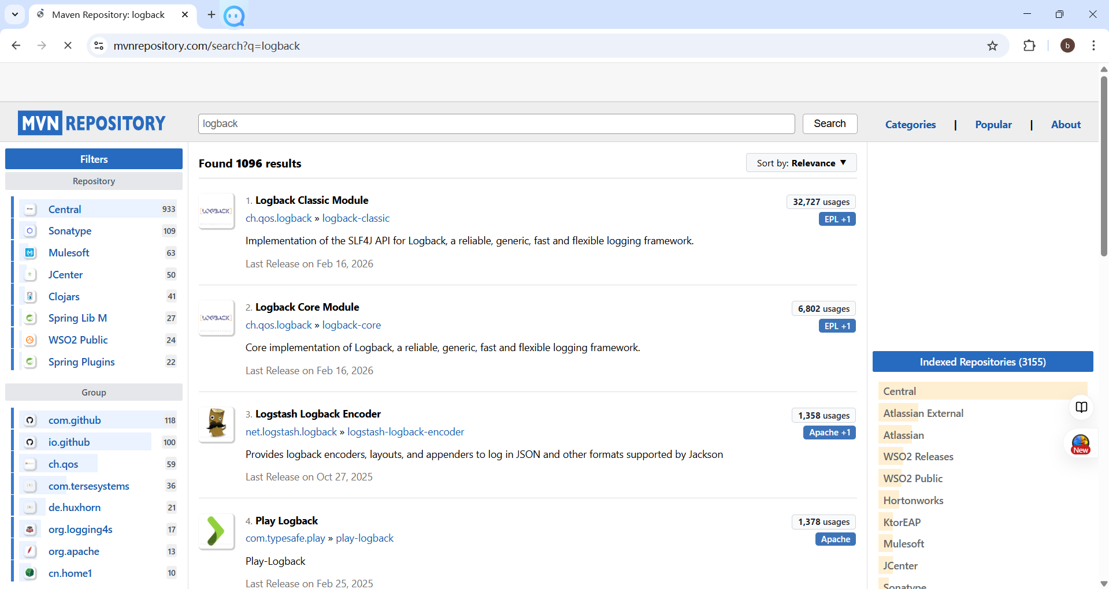Open the browser profile avatar

coord(1067,46)
